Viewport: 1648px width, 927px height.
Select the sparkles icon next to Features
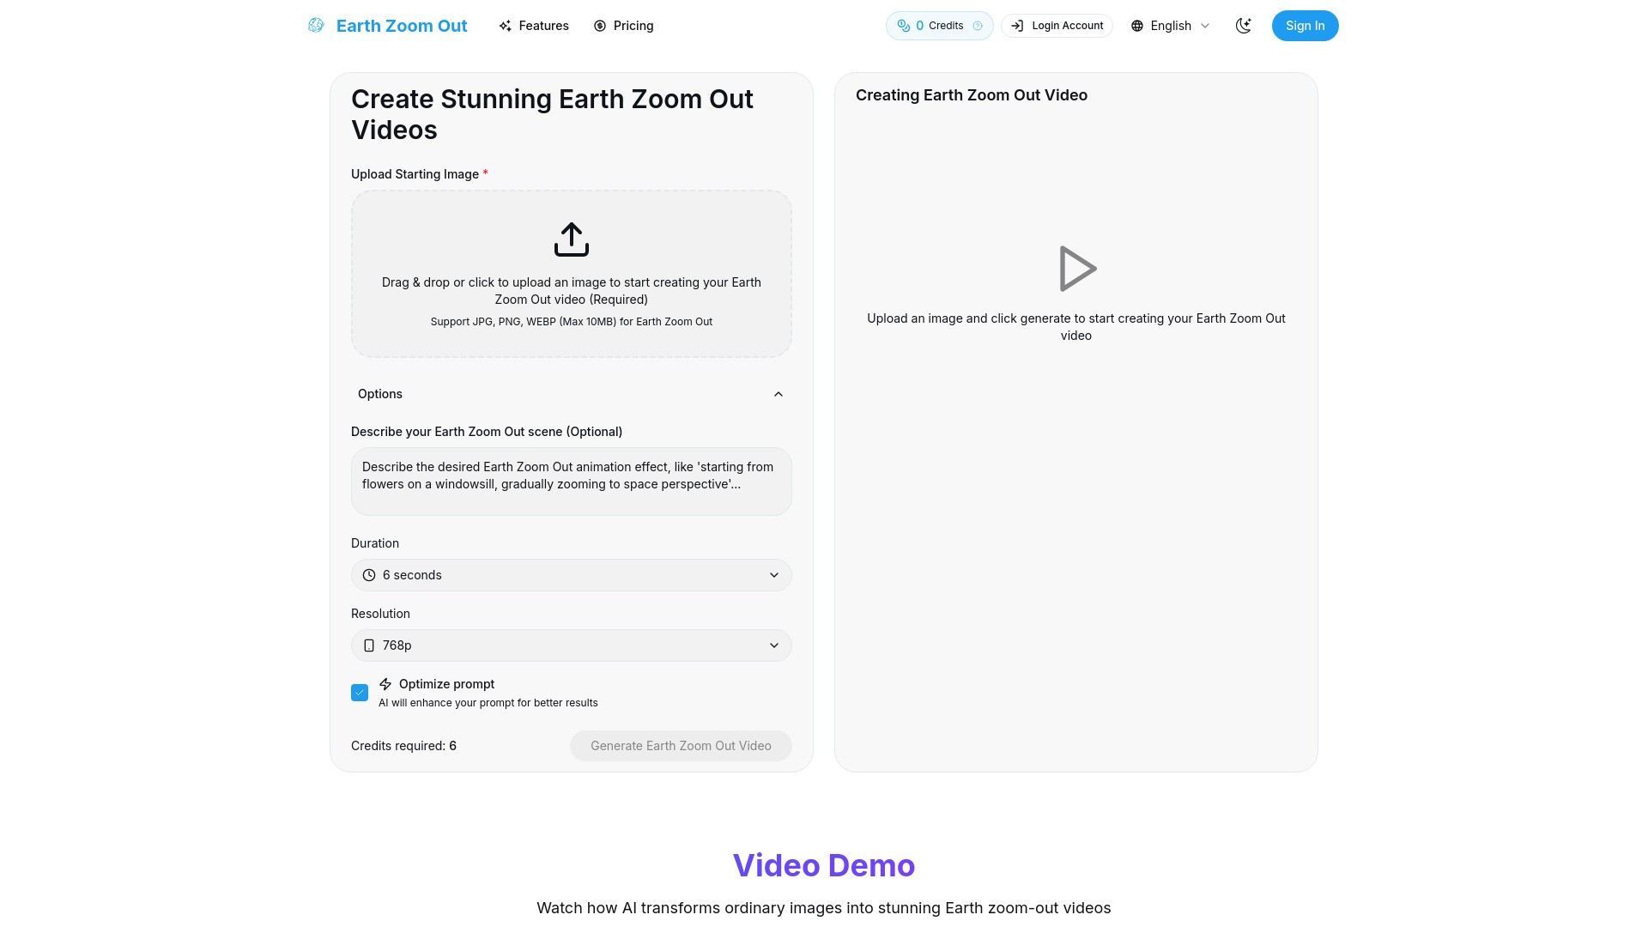tap(506, 25)
